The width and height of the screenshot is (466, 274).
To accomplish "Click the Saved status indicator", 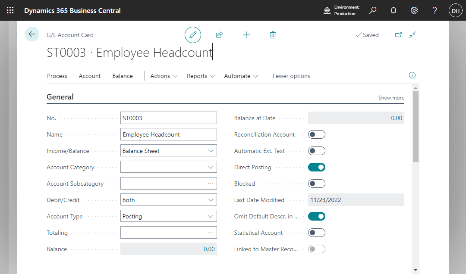I will 367,35.
